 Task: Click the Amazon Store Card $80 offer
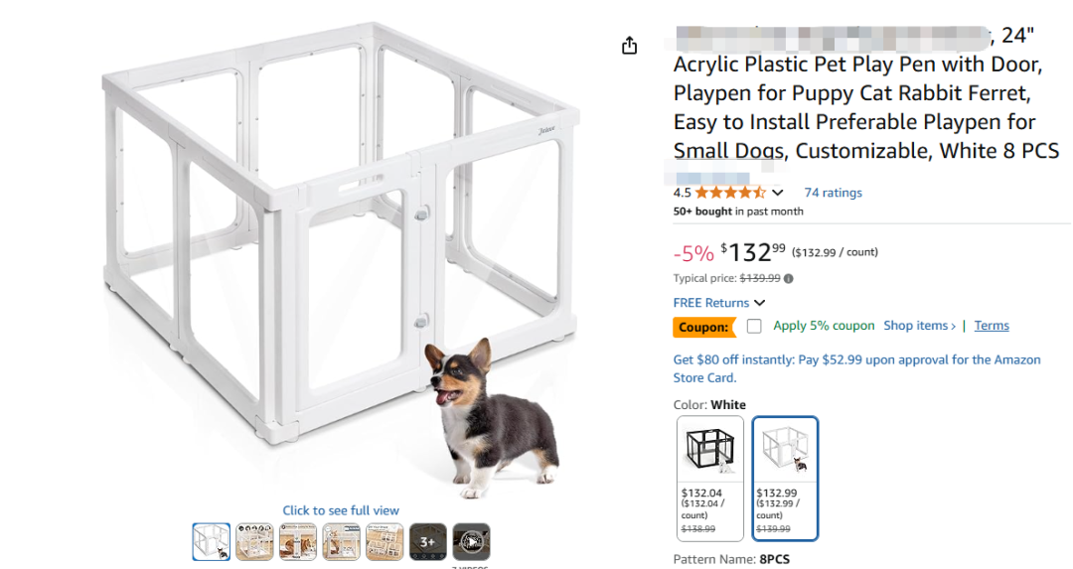pyautogui.click(x=856, y=368)
